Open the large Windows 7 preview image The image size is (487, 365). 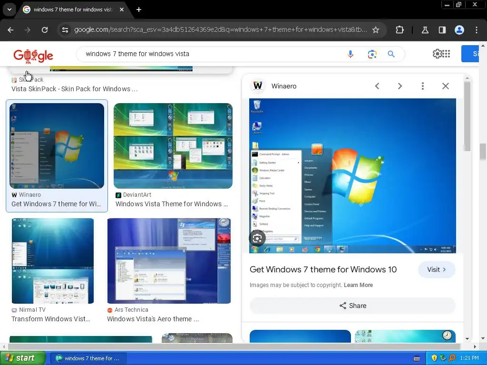point(352,176)
